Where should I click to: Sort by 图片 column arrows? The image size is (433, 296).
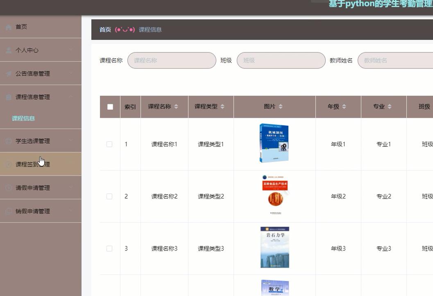tap(281, 107)
